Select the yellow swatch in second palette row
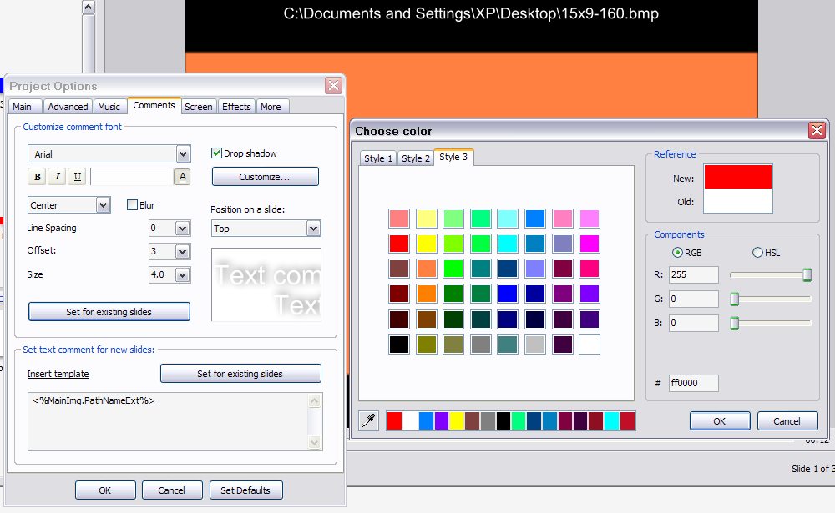Screen dimensions: 835x513 click(x=427, y=244)
